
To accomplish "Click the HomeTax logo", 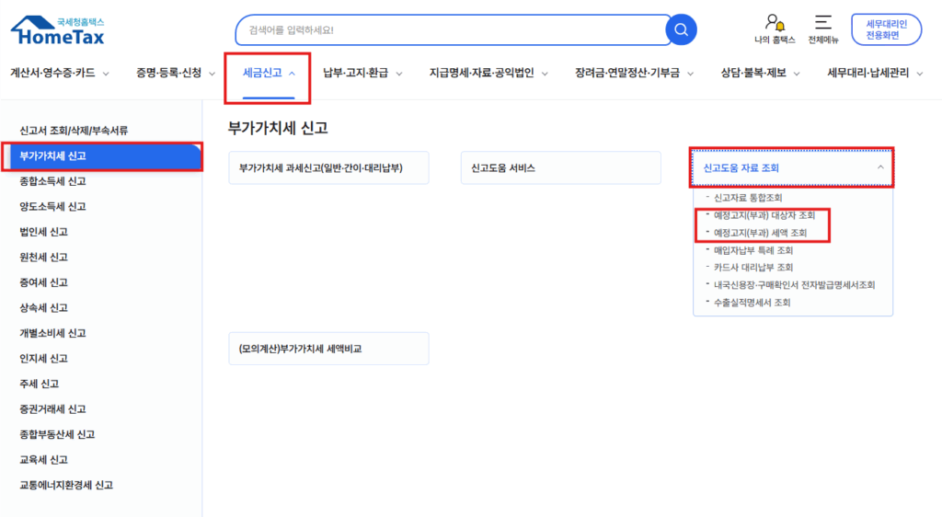I will [57, 30].
